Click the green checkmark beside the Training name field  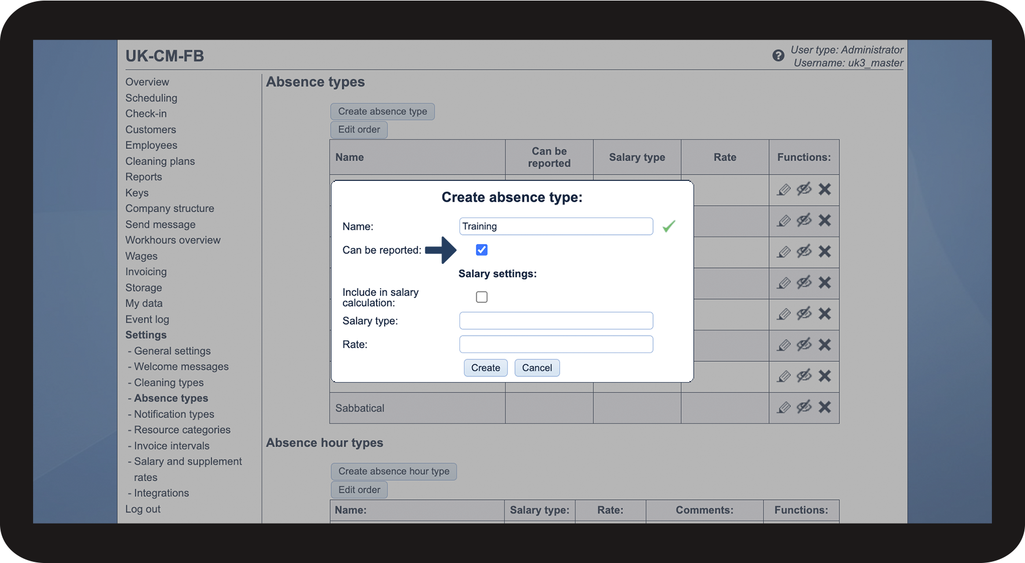pos(669,226)
